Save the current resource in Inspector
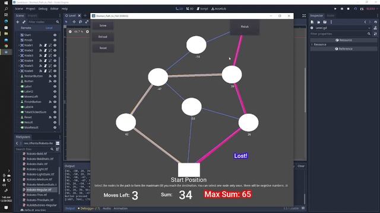The image size is (380, 213). tap(325, 22)
